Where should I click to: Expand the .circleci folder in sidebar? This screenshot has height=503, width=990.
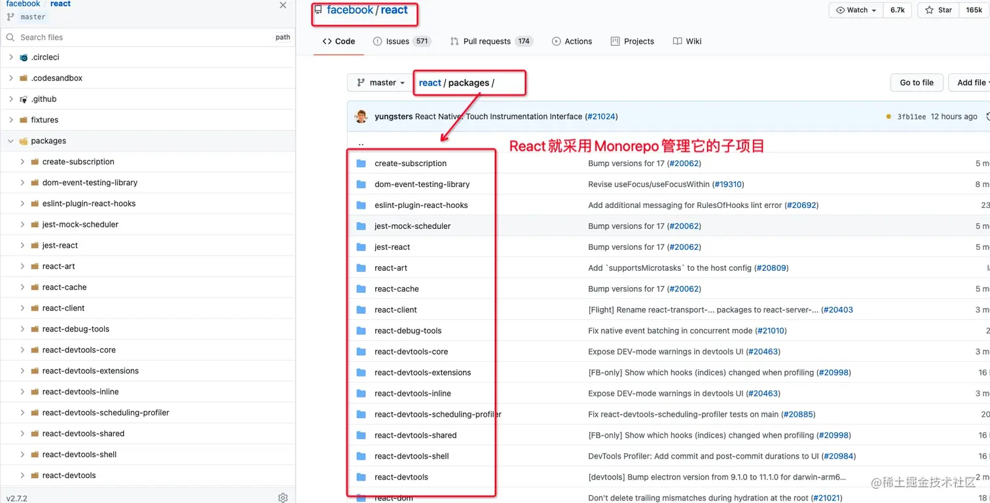11,57
